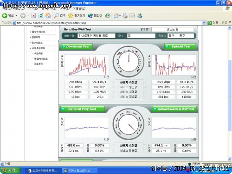
Task: Click the page icon in the address bar
Action: point(14,23)
